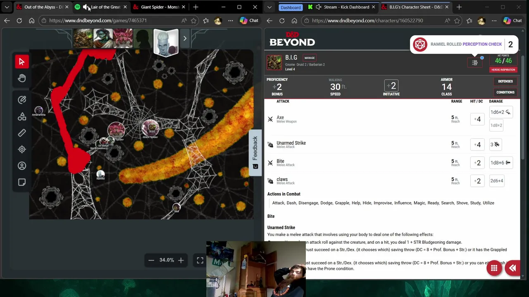Screen dimensions: 529x297
Task: Open the Dashboard tab group label
Action: pyautogui.click(x=291, y=7)
